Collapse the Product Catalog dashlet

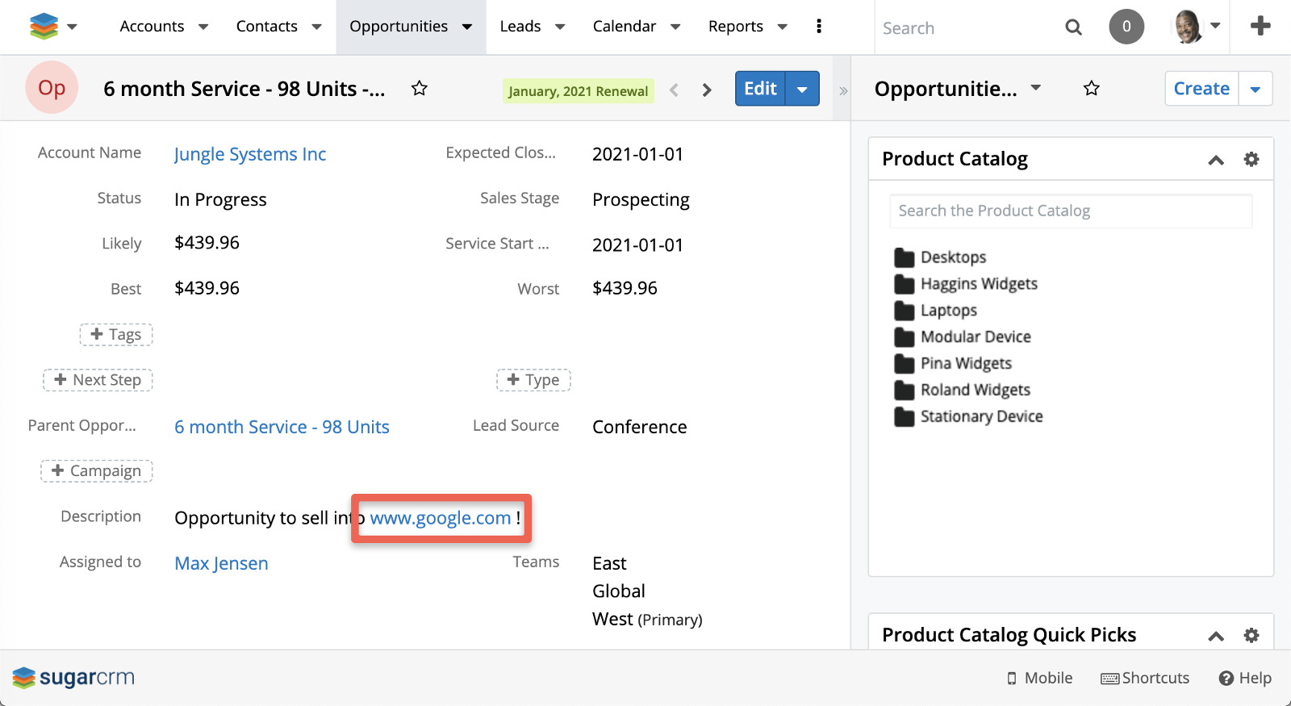click(x=1216, y=160)
